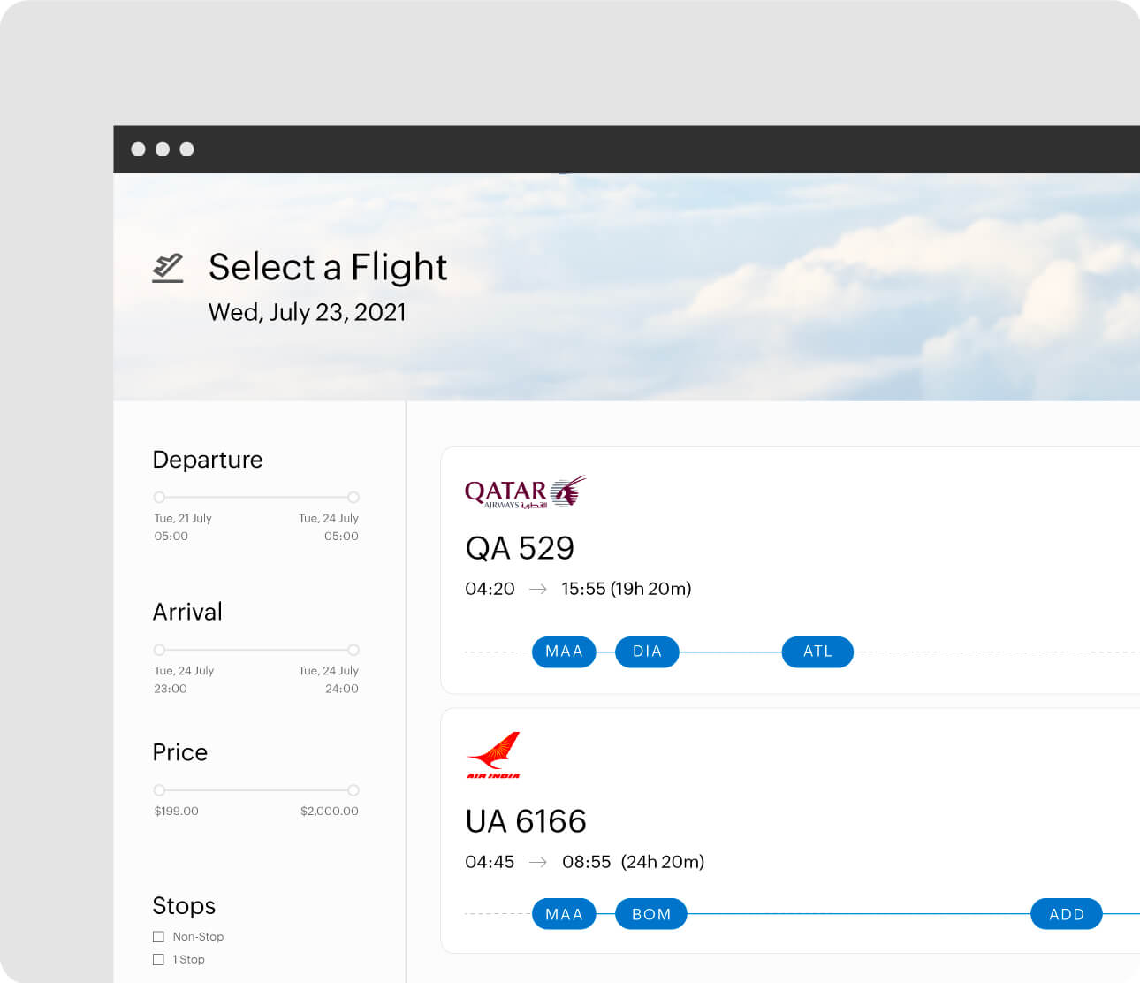Click the ADD destination marker on UA 6166

(x=1066, y=914)
